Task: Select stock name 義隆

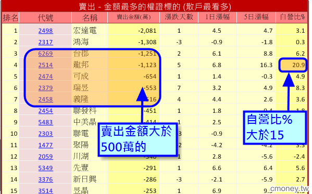Action: [81, 99]
